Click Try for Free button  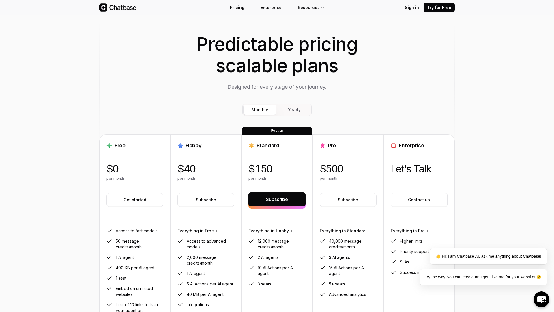[439, 7]
